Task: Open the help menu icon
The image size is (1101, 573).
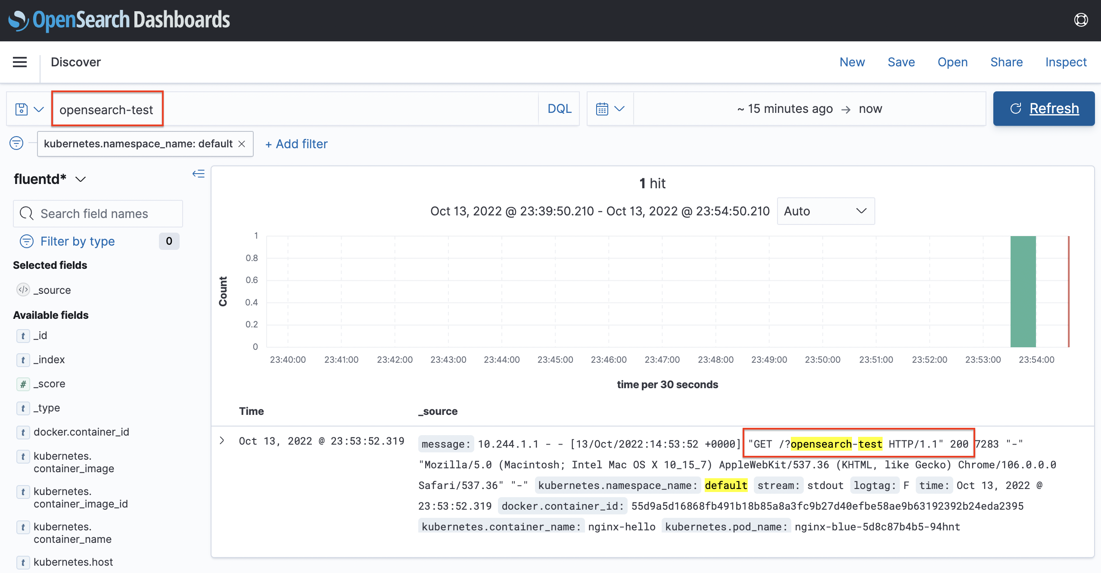Action: [x=1081, y=20]
